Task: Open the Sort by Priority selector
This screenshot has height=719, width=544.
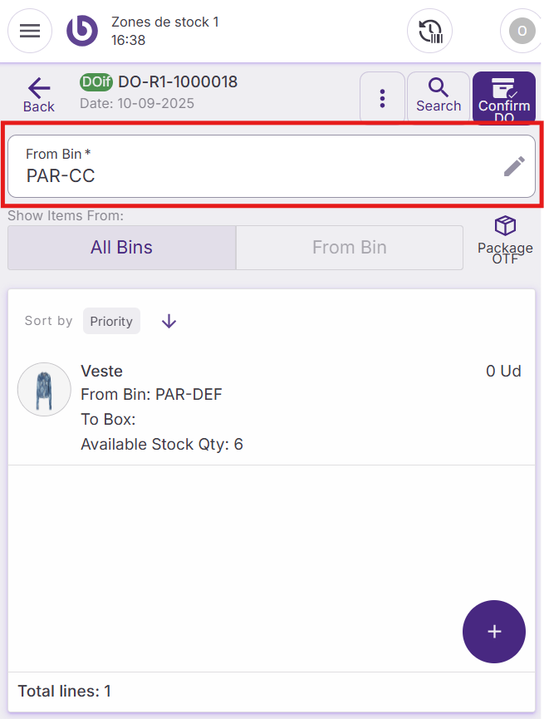Action: tap(111, 321)
